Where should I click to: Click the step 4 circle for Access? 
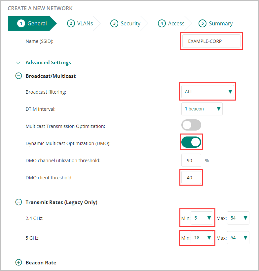pos(162,23)
